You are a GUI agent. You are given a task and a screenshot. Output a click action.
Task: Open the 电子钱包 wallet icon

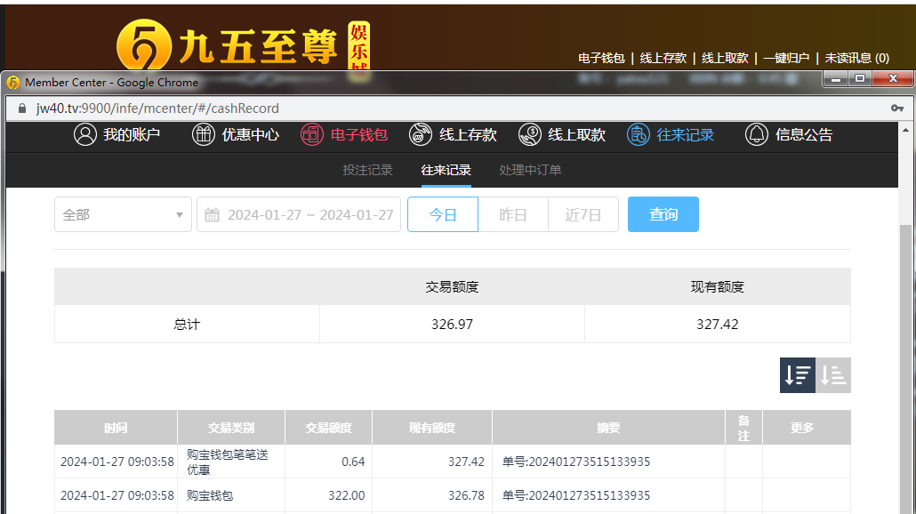[x=311, y=135]
